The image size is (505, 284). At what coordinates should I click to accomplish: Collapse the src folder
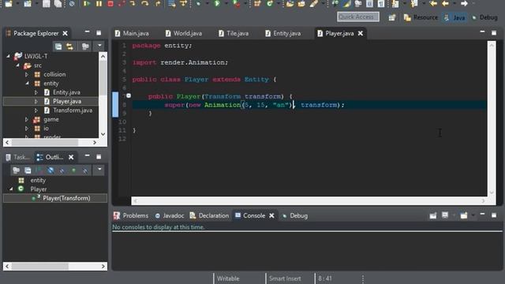[x=17, y=65]
